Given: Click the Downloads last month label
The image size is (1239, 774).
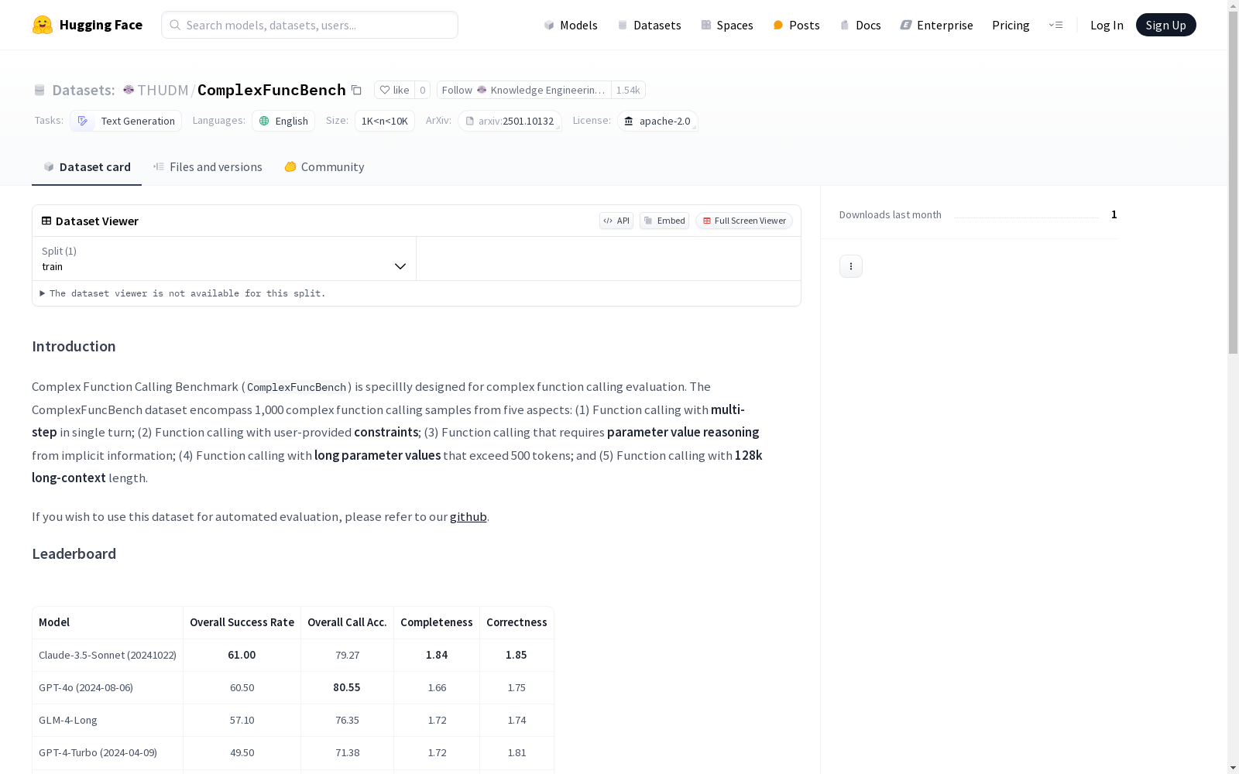Looking at the screenshot, I should click(891, 214).
